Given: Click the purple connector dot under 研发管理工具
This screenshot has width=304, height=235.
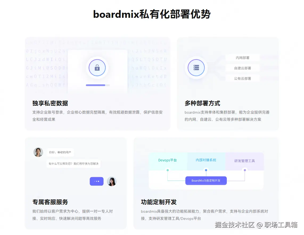Looking at the screenshot, I should coord(245,170).
